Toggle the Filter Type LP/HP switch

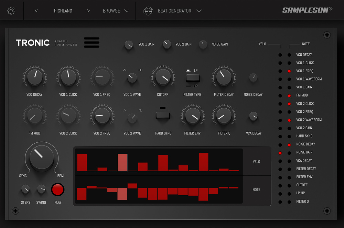pos(193,78)
